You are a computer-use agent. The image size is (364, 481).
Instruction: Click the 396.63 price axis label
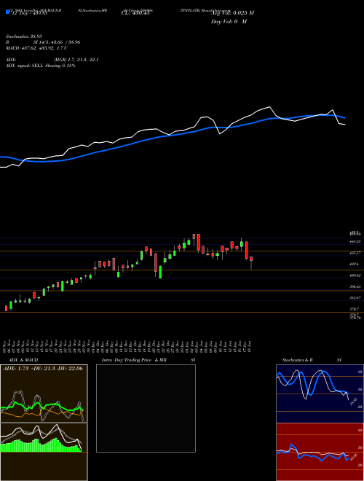355,287
